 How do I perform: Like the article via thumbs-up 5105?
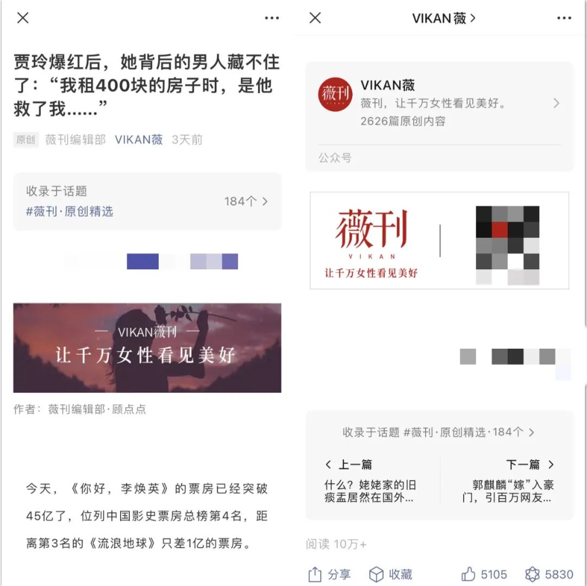(x=484, y=574)
